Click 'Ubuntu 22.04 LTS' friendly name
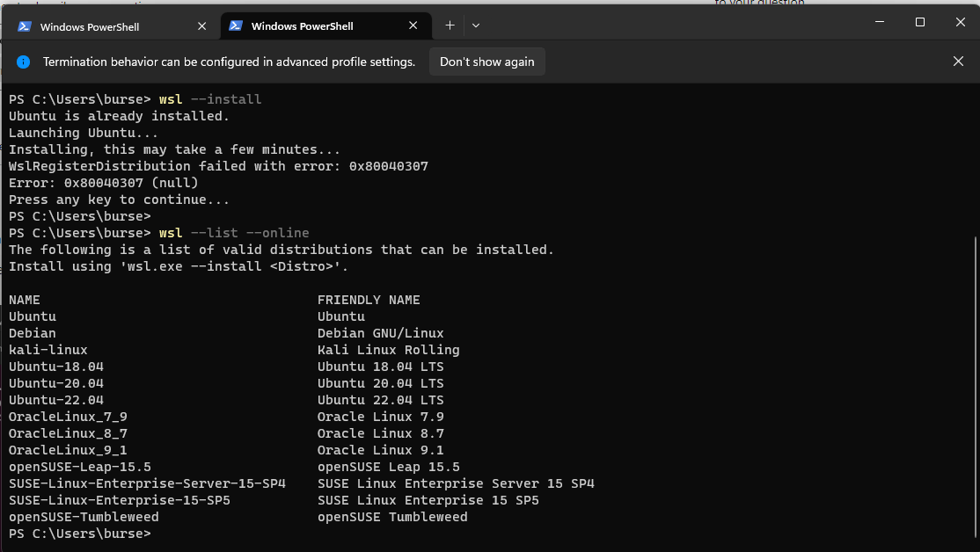The image size is (980, 552). pyautogui.click(x=381, y=400)
